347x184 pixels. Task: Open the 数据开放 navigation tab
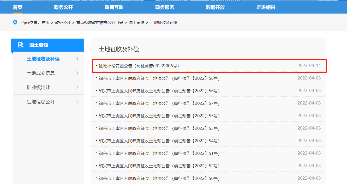pyautogui.click(x=215, y=7)
